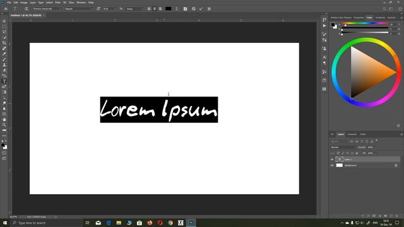Toggle lock transparent pixels option

pos(338,153)
